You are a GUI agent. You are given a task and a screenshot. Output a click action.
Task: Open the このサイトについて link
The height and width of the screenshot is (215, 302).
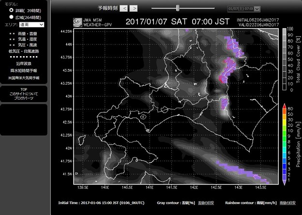(23, 94)
